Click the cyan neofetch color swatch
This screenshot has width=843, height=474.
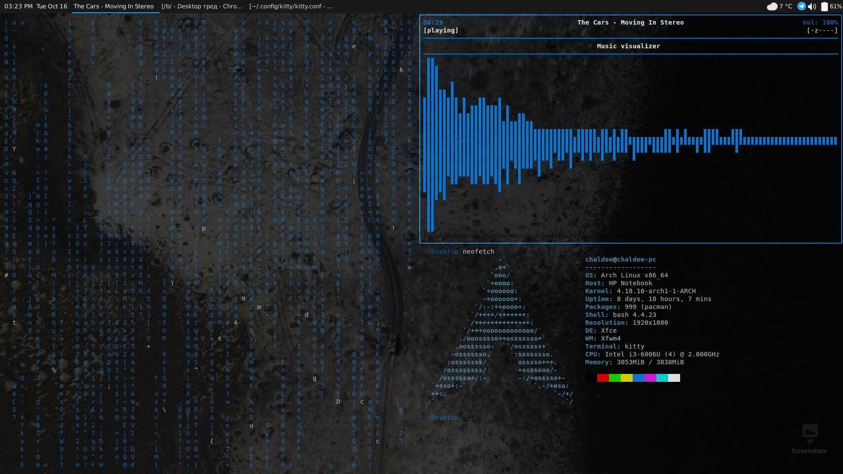coord(662,378)
